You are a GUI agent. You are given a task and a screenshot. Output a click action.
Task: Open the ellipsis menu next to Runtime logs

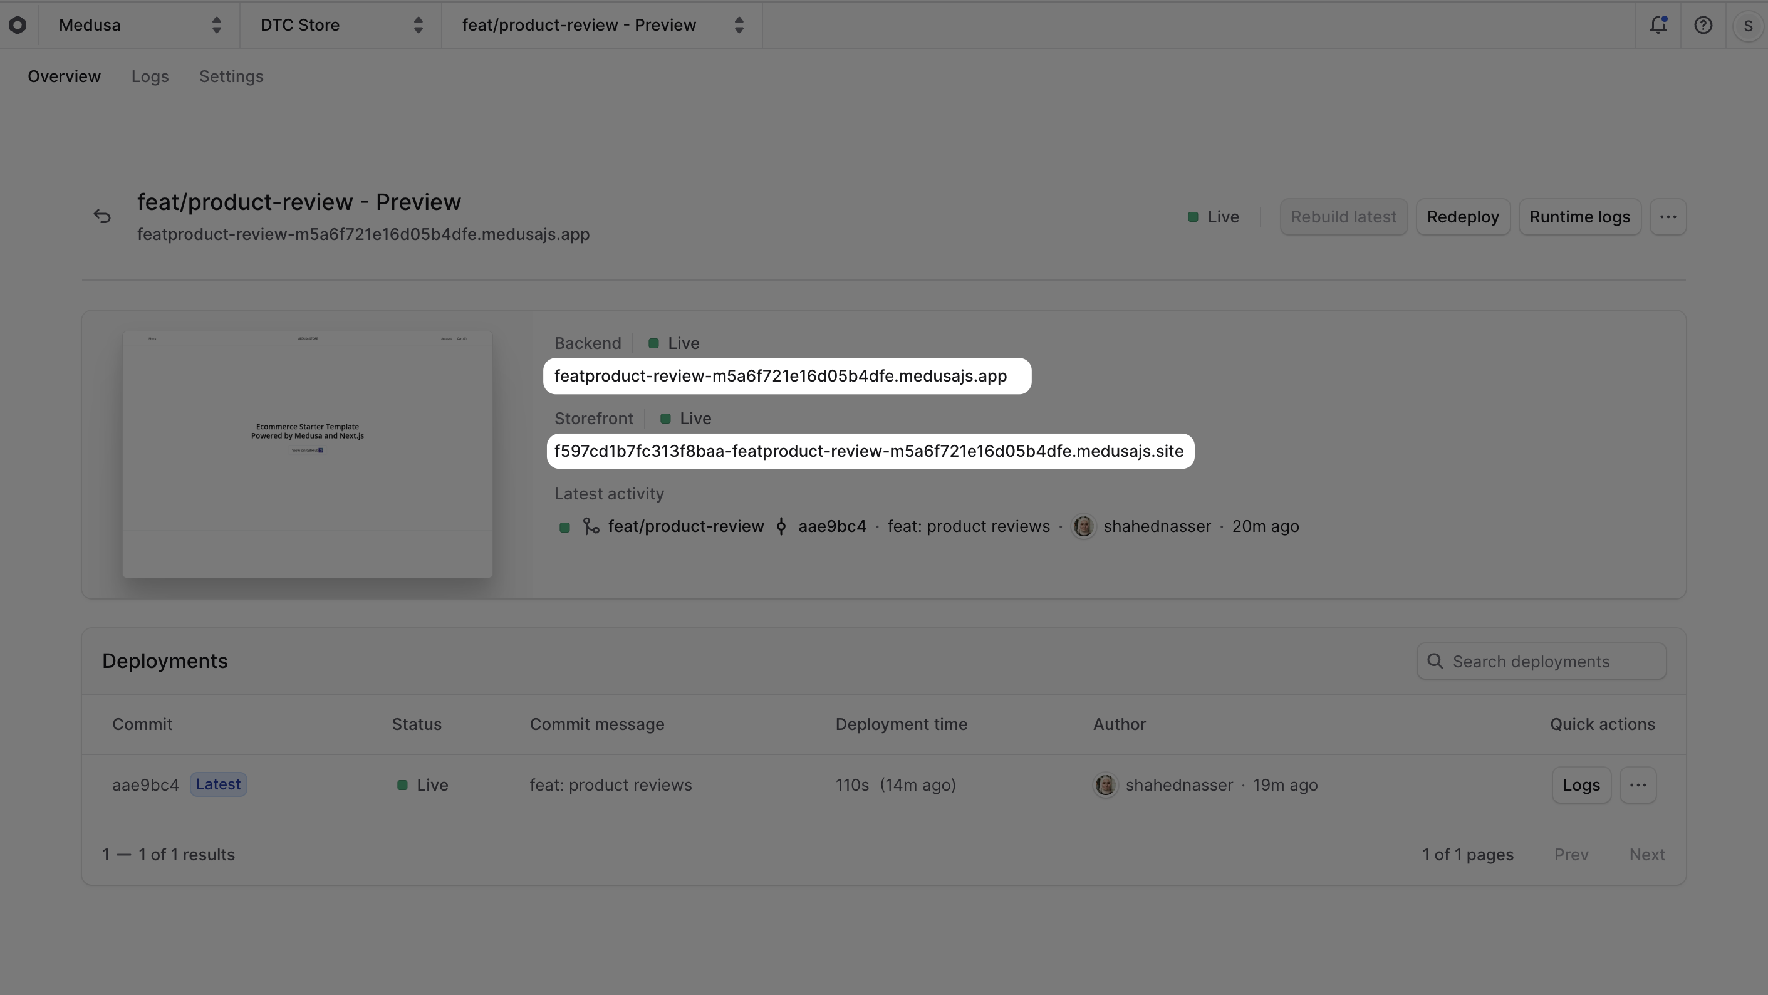click(x=1668, y=216)
